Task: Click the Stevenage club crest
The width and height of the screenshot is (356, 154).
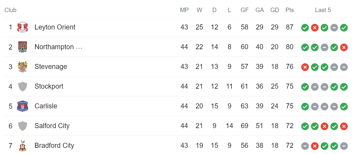Action: (x=22, y=67)
